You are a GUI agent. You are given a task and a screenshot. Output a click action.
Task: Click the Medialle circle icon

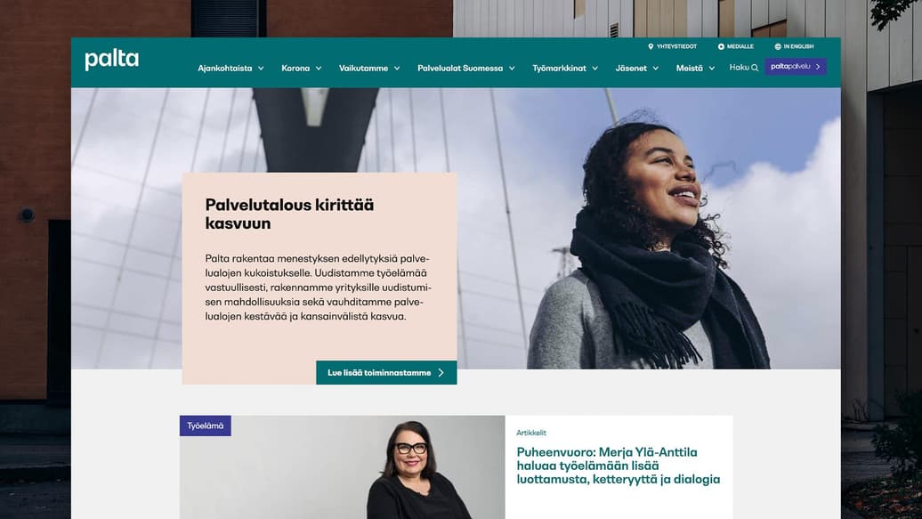(x=721, y=46)
